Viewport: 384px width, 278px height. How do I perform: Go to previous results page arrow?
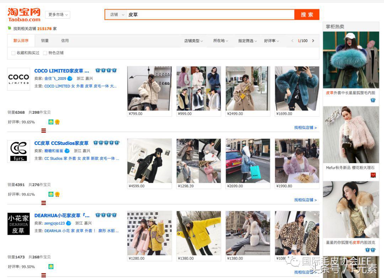click(292, 41)
